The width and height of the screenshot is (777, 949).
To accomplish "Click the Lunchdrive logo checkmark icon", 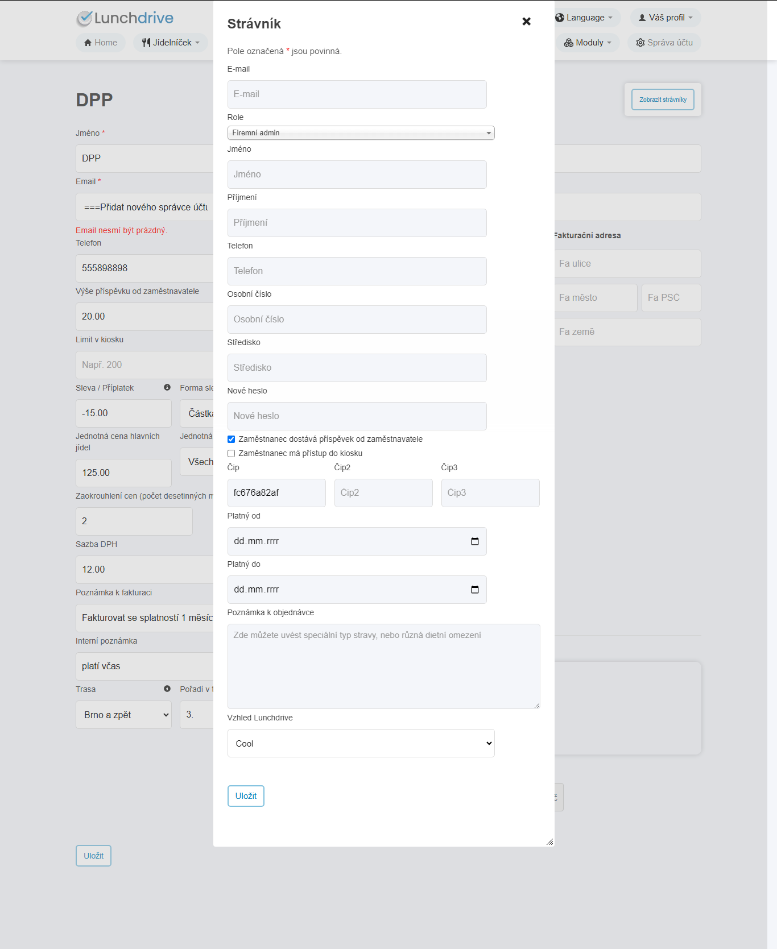I will tap(84, 18).
